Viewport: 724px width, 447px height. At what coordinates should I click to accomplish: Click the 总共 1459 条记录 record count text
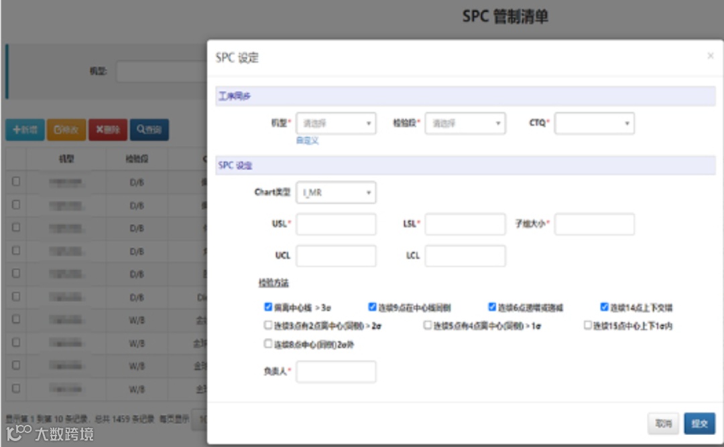(125, 419)
